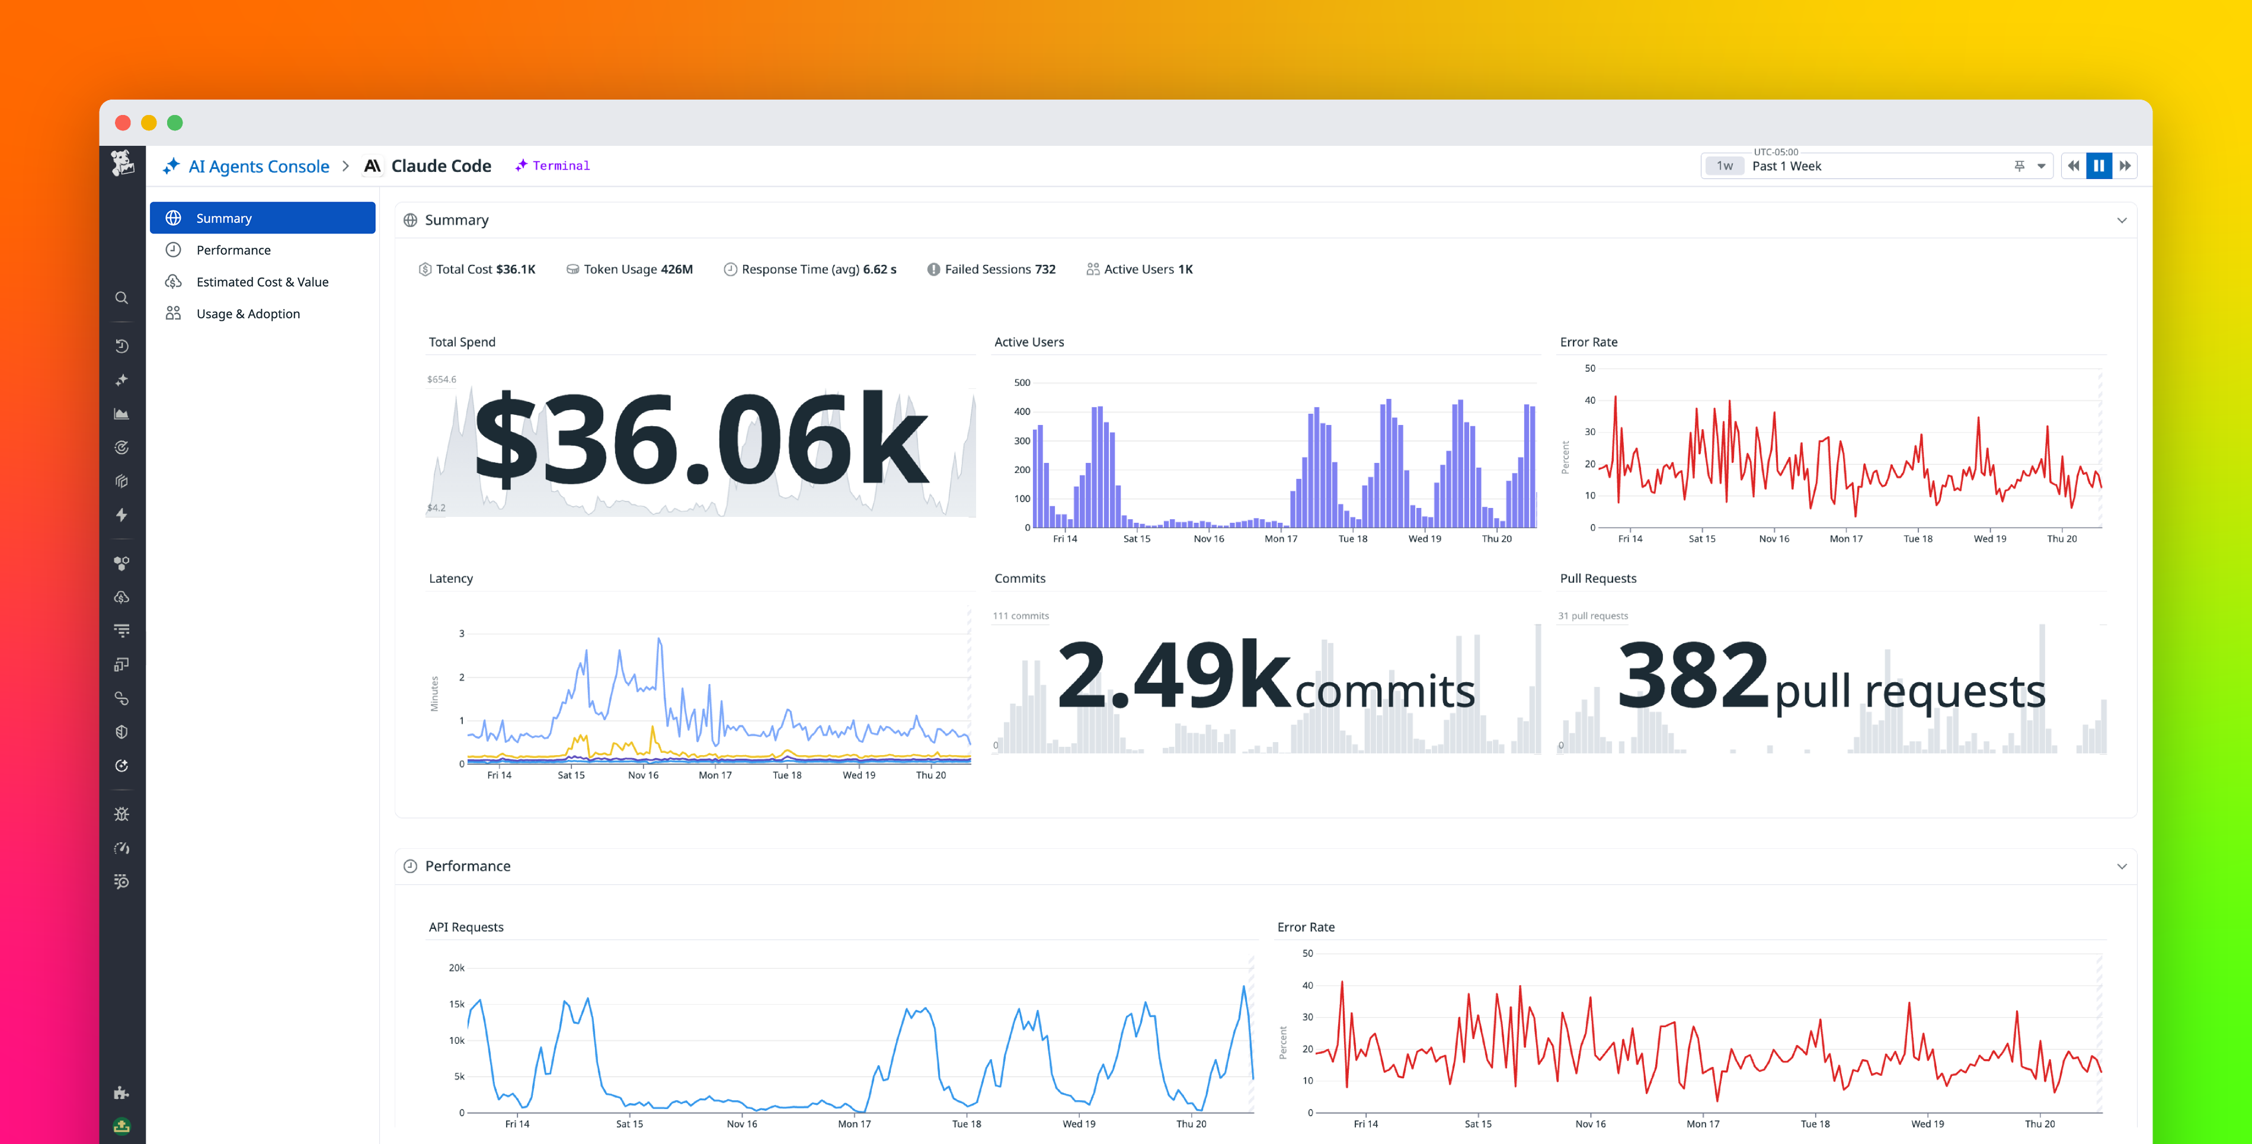
Task: Open search from the sidebar magnifier icon
Action: (123, 298)
